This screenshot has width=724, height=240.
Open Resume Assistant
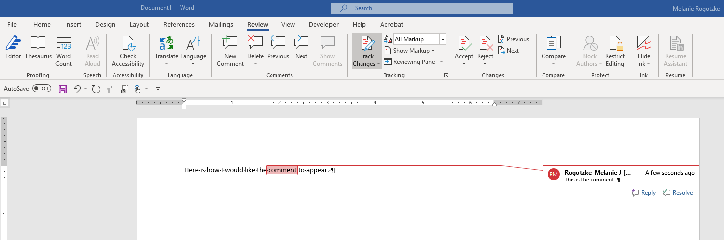[x=676, y=51]
